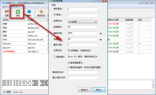Click the 检测端口 field showing 80
This screenshot has width=156, height=95.
[83, 27]
